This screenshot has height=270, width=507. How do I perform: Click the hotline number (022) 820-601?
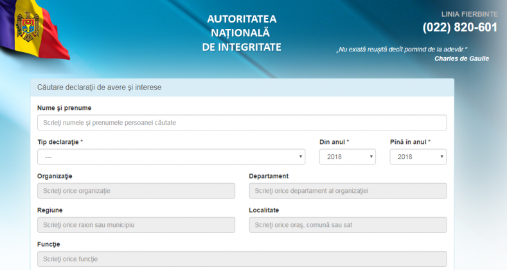tap(460, 28)
